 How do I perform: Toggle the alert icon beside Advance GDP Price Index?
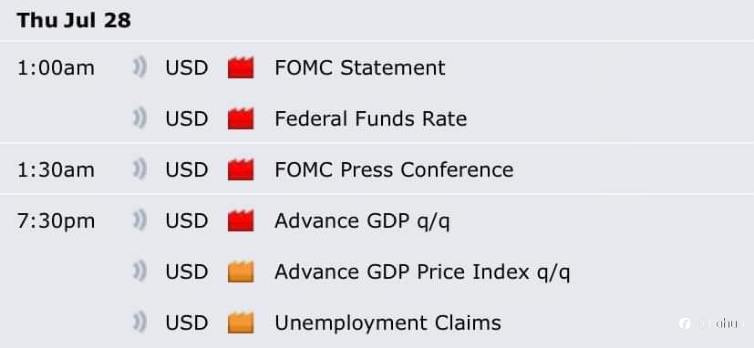pos(139,271)
